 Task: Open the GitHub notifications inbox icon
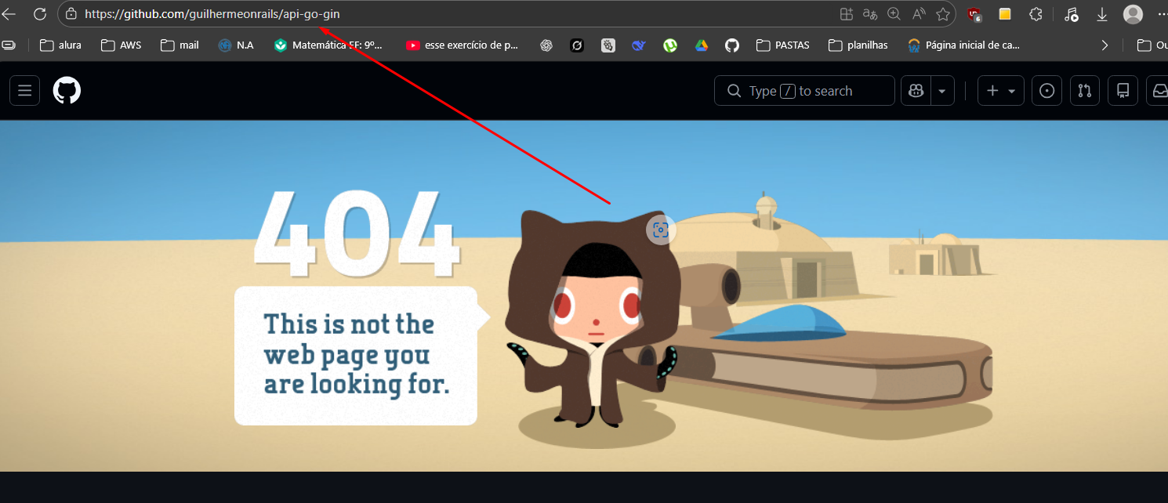pyautogui.click(x=1159, y=91)
